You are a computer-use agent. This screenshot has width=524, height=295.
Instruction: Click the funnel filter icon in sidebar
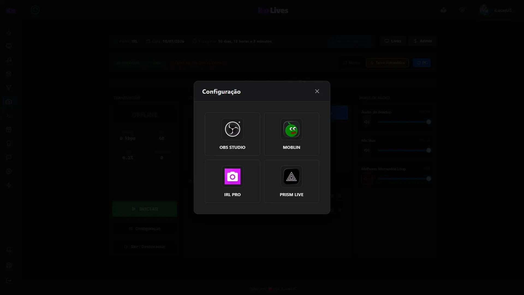pos(9,88)
